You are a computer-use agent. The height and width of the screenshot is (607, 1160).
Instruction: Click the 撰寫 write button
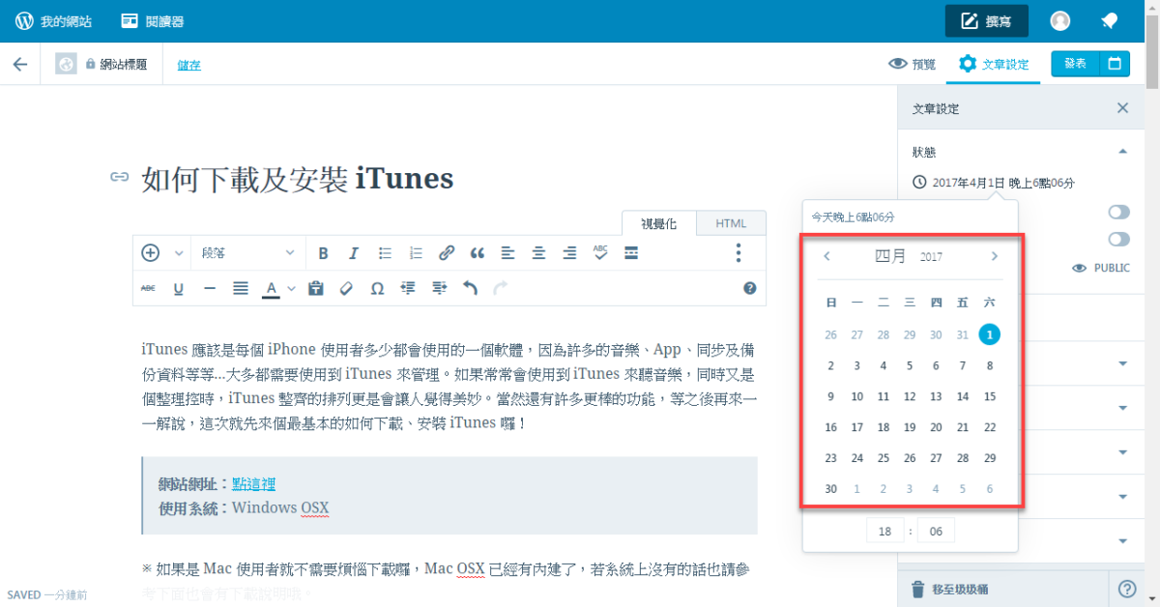[x=986, y=21]
